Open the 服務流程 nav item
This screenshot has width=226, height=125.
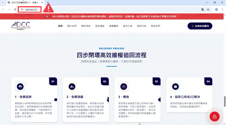click(141, 26)
